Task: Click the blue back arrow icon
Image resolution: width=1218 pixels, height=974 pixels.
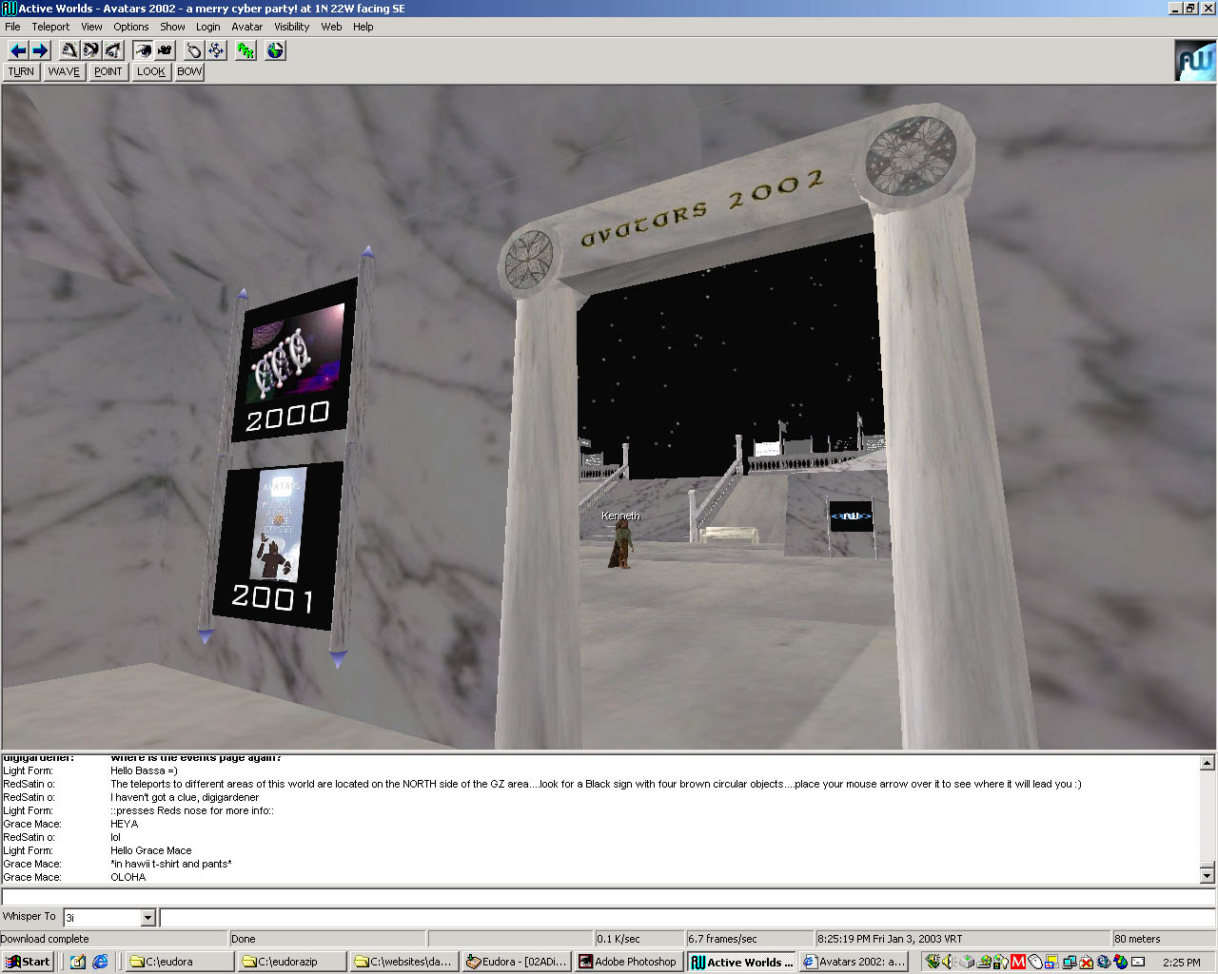Action: [x=17, y=50]
